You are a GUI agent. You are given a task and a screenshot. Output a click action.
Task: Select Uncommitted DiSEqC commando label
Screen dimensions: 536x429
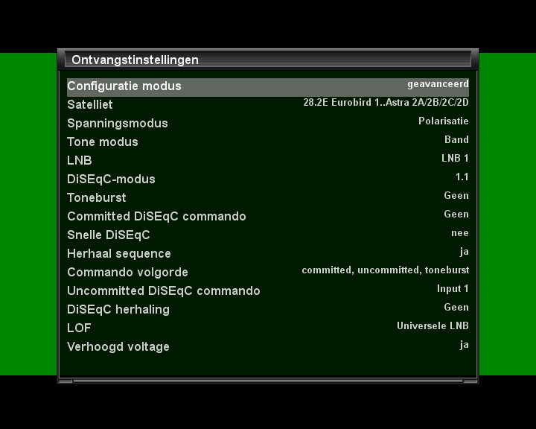[164, 290]
